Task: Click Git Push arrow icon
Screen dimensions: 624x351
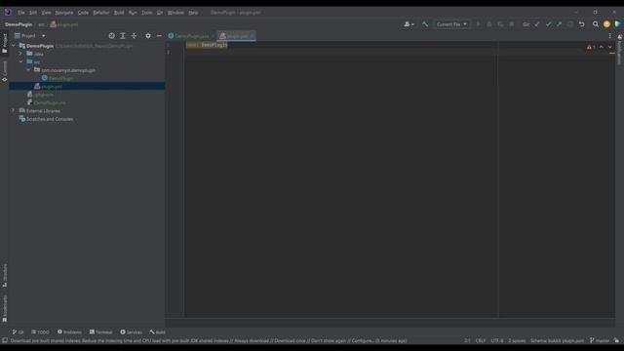Action: coord(559,24)
